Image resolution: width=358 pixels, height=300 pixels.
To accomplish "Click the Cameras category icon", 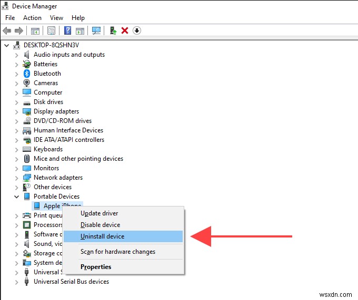I will (x=27, y=83).
